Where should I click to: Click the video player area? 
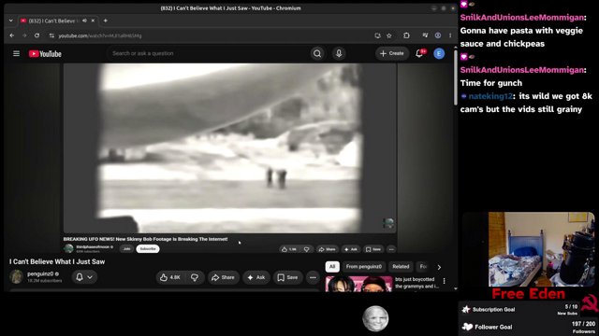click(x=230, y=148)
